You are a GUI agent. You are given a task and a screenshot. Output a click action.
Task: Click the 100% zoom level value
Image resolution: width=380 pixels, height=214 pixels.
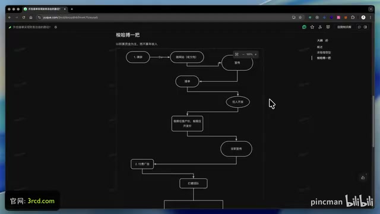(249, 54)
